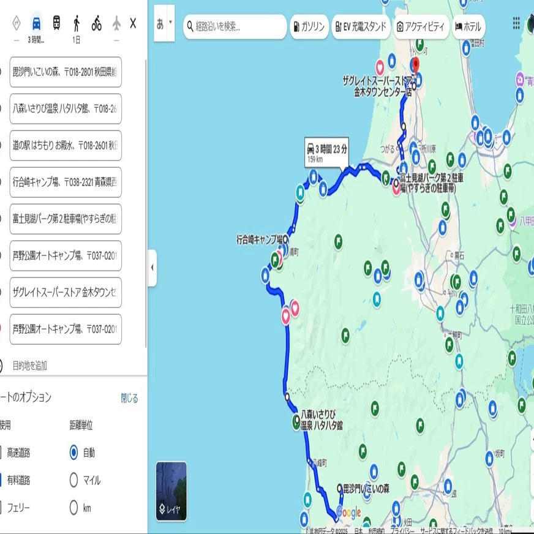The image size is (534, 534).
Task: Click 目的地を追加 to add destination
Action: click(29, 366)
